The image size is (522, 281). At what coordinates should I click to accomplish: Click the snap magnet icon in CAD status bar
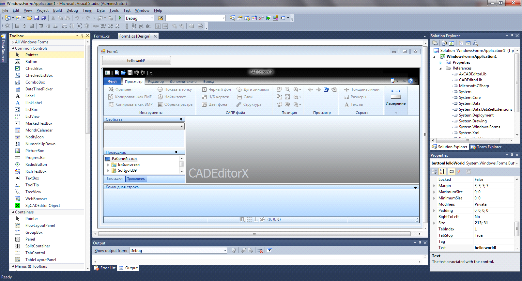coord(242,219)
